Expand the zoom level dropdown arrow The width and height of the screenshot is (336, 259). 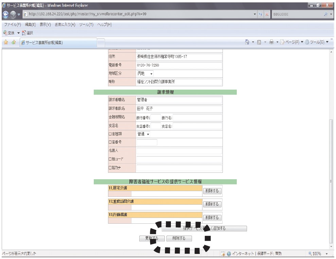tap(327, 254)
